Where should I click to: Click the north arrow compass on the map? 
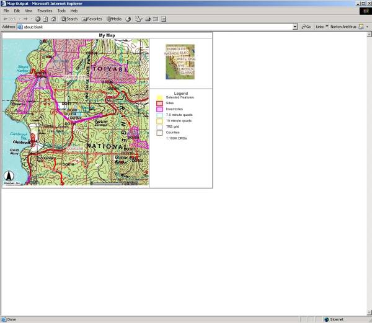(x=10, y=175)
